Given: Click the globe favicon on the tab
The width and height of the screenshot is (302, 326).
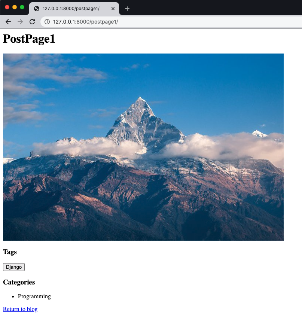Looking at the screenshot, I should (x=37, y=9).
